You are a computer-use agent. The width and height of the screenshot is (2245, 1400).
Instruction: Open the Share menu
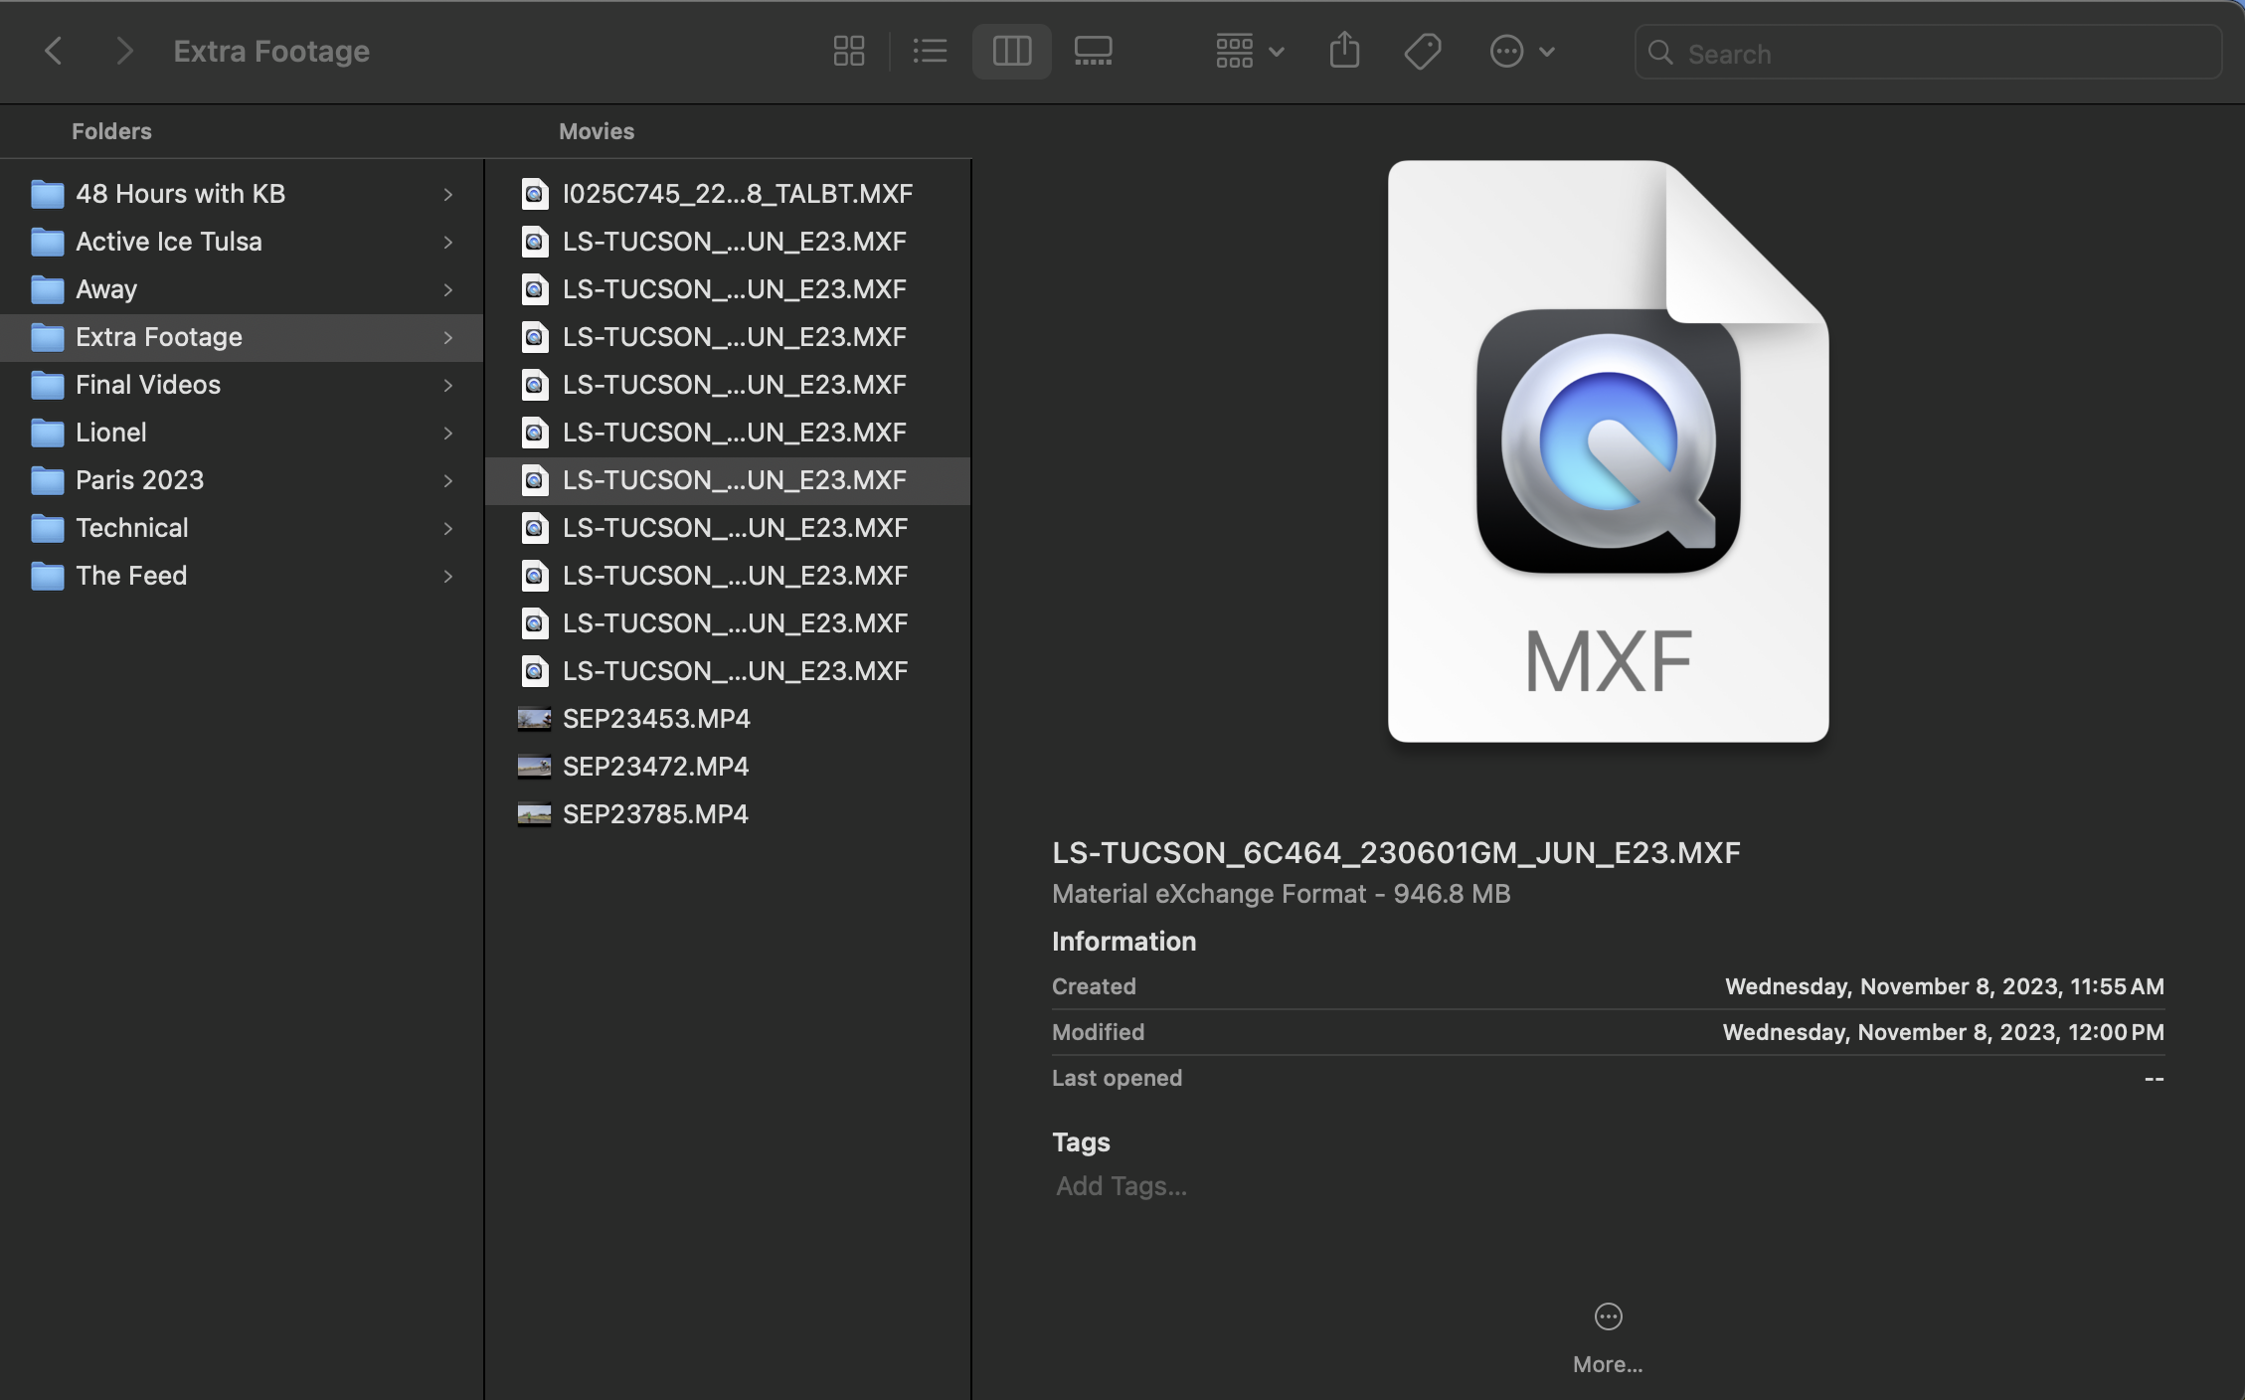[1344, 51]
